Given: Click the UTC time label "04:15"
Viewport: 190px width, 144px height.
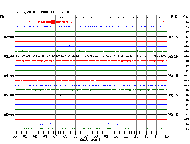Looking at the screenshot, I should (173, 95).
